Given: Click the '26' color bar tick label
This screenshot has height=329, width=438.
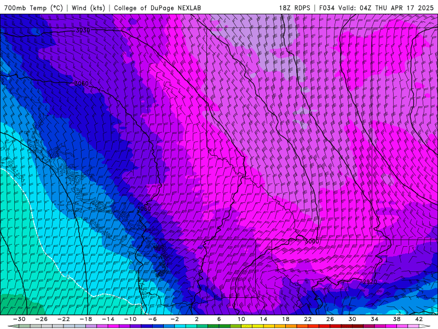Looking at the screenshot, I should click(330, 319).
